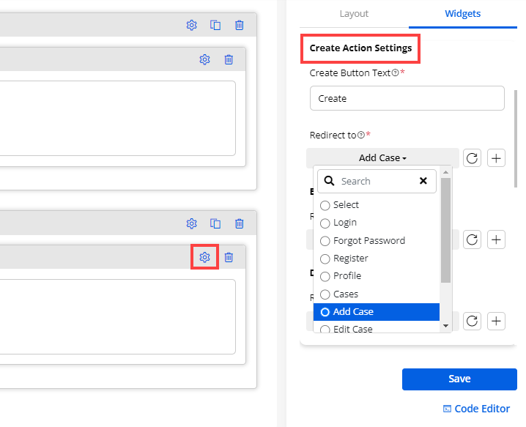Click help icon next to Redirect to

coord(361,135)
